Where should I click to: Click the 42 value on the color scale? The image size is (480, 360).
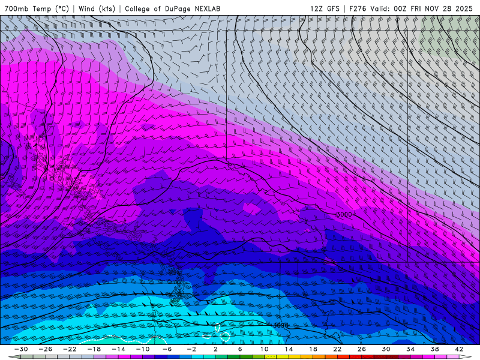[x=459, y=349]
